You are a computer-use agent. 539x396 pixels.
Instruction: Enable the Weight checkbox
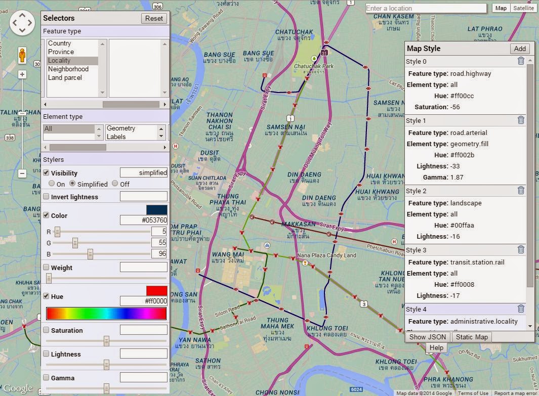point(46,267)
